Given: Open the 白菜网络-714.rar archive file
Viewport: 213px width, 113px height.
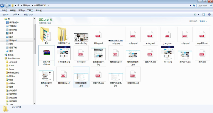Looking at the screenshot, I should 47,53.
